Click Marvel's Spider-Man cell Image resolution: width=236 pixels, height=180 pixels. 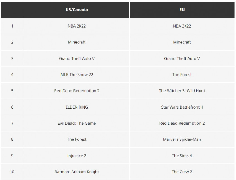182,139
